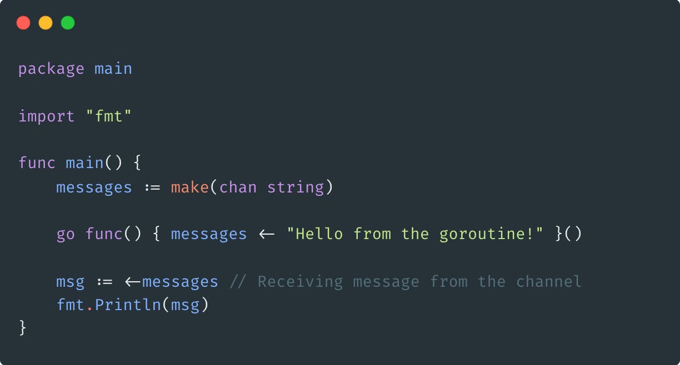
Task: Click the "make" function call
Action: (189, 187)
